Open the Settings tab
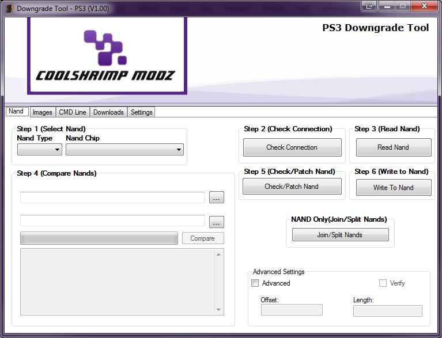Image resolution: width=442 pixels, height=338 pixels. 142,112
